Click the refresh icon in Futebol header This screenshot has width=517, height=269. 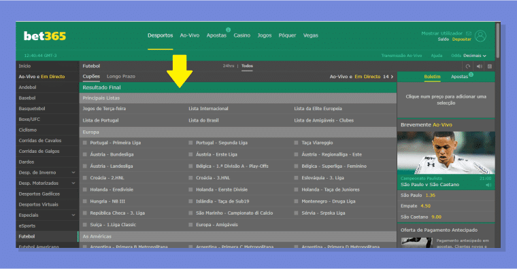468,66
